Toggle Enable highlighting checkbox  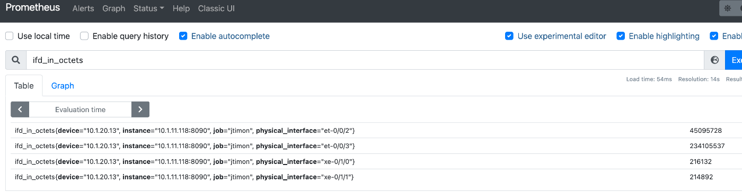[x=621, y=36]
